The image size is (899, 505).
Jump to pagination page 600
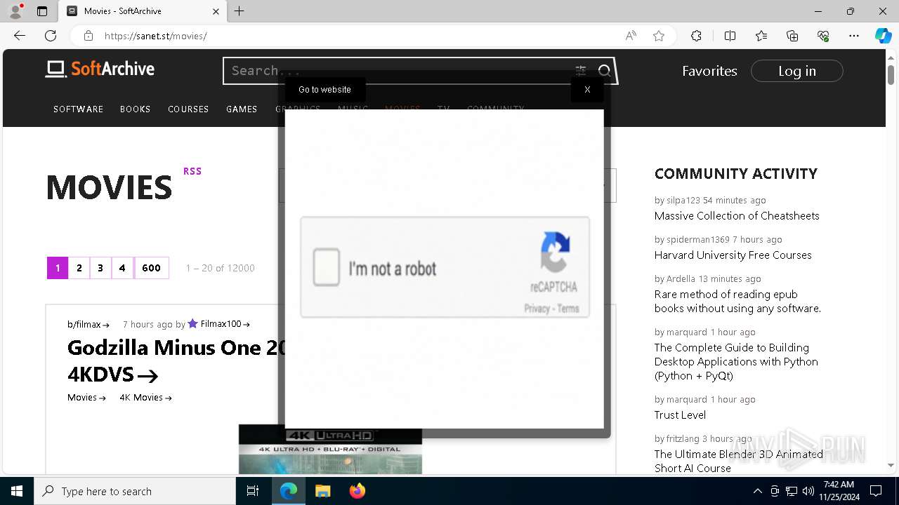pos(152,268)
